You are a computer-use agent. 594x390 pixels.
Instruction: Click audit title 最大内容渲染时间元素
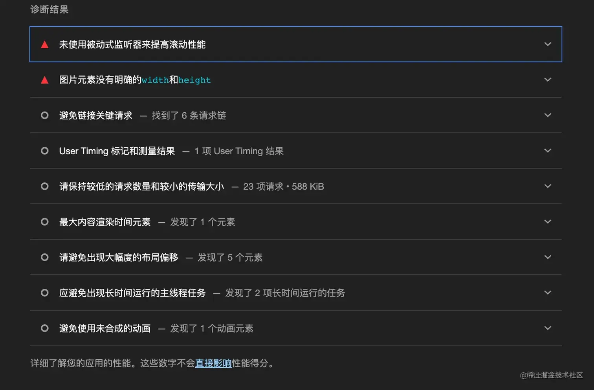pyautogui.click(x=105, y=222)
